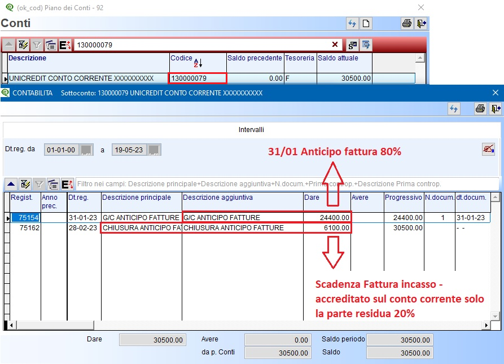Click Descrizione aggiuntiva column header
The width and height of the screenshot is (504, 364).
[x=242, y=202]
